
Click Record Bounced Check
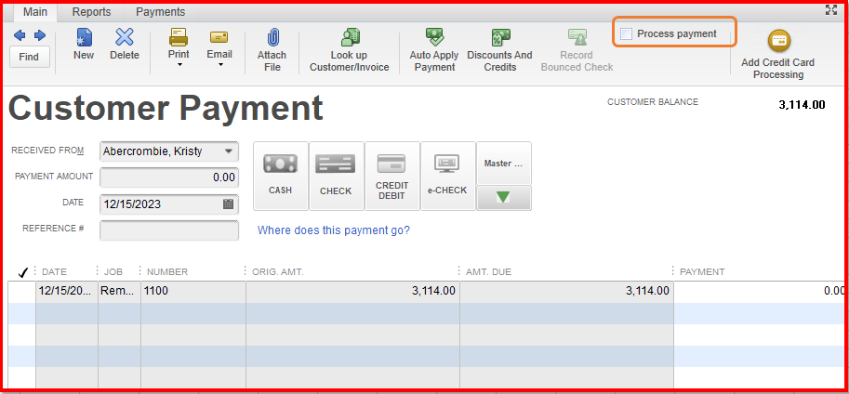[x=577, y=50]
